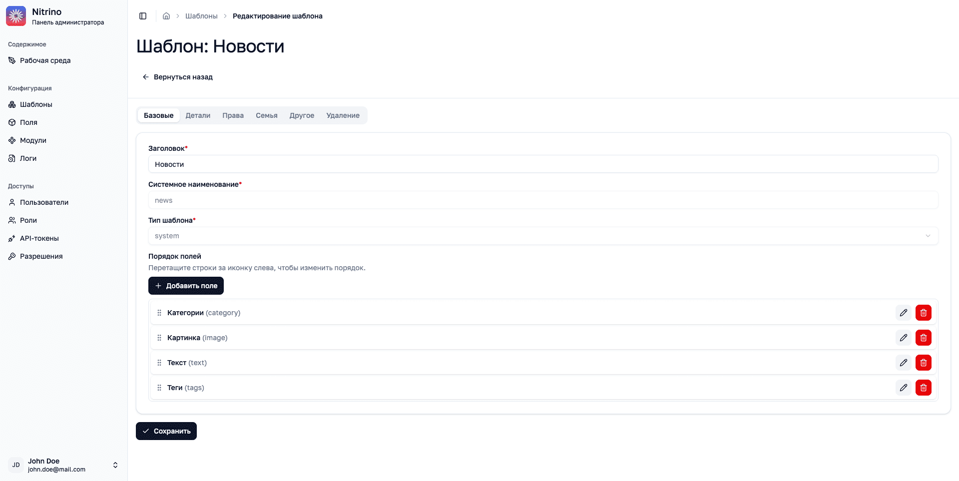Image resolution: width=959 pixels, height=481 pixels.
Task: Switch to the Другое tab
Action: tap(302, 115)
